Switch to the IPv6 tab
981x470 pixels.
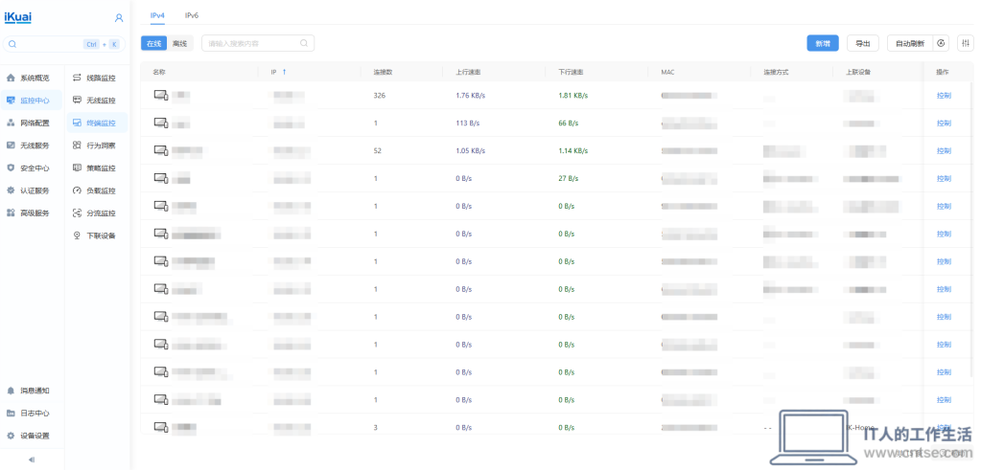[192, 15]
